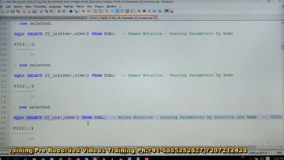The height and width of the screenshot is (160, 284).
Task: Click the horizontal scrollbar right arrow
Action: [281, 147]
